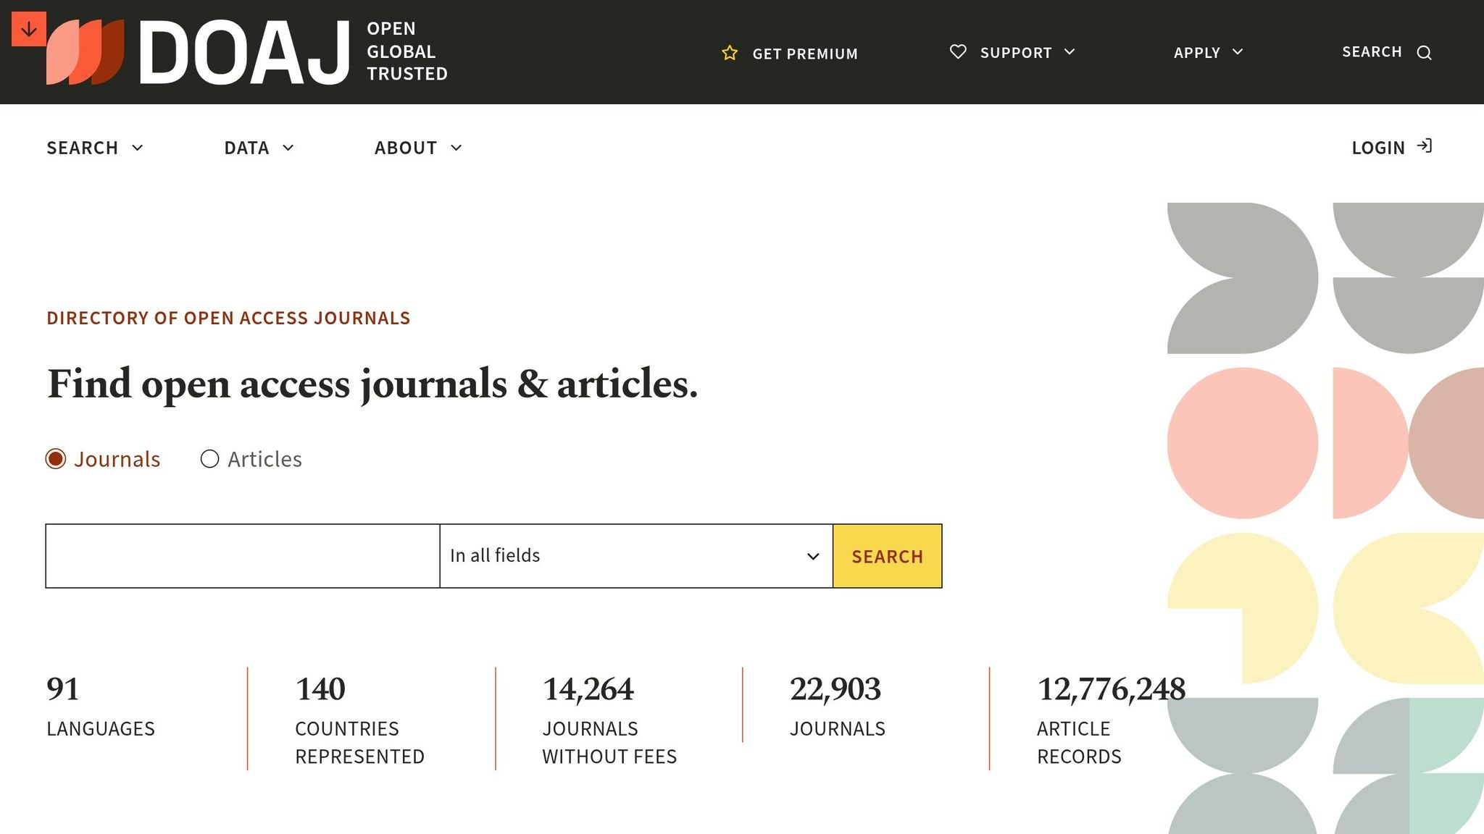
Task: Click the Login arrow icon
Action: tap(1425, 146)
